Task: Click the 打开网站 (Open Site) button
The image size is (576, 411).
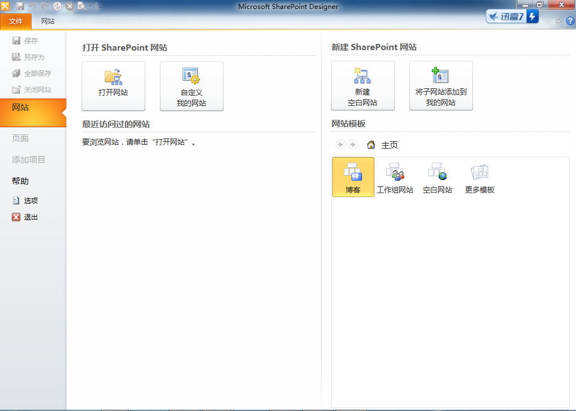Action: tap(113, 86)
